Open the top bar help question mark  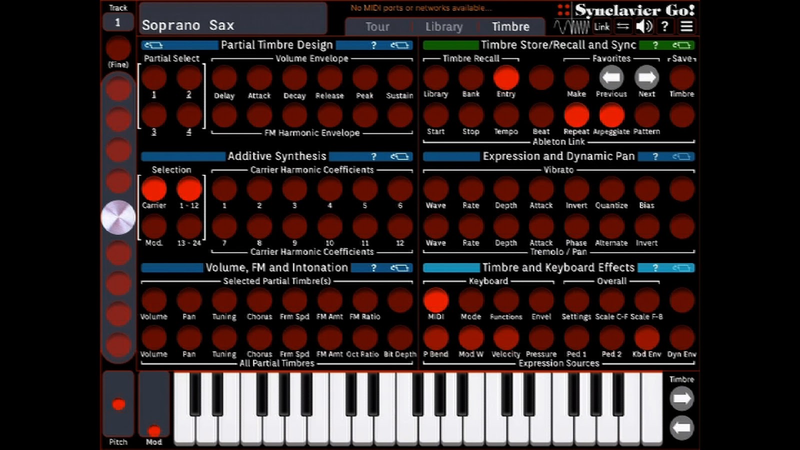tap(664, 26)
